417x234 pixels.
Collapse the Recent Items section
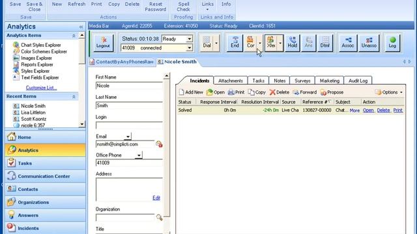click(x=74, y=97)
